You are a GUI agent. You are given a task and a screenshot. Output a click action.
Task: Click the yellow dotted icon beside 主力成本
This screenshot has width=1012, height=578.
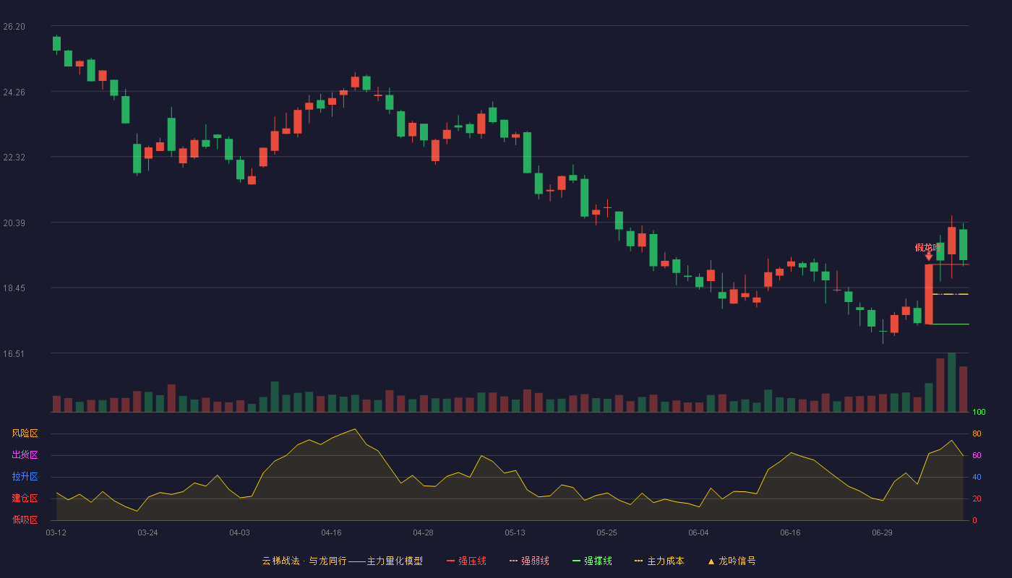(639, 561)
